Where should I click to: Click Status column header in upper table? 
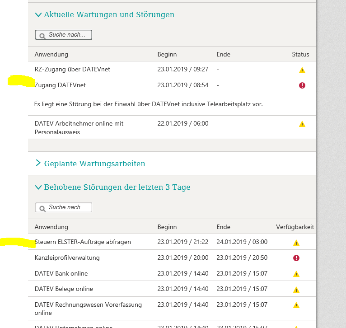coord(300,55)
